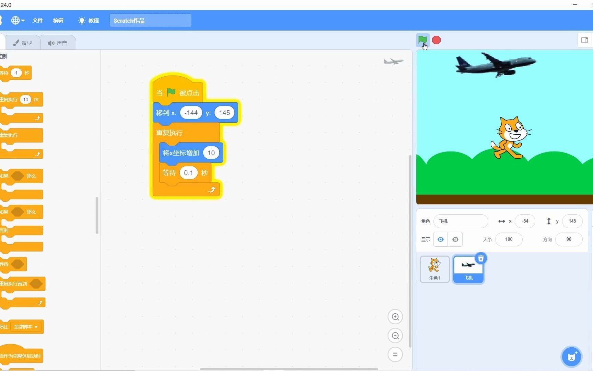Pick the 当作为克隆体启动时 palette block

[21, 354]
